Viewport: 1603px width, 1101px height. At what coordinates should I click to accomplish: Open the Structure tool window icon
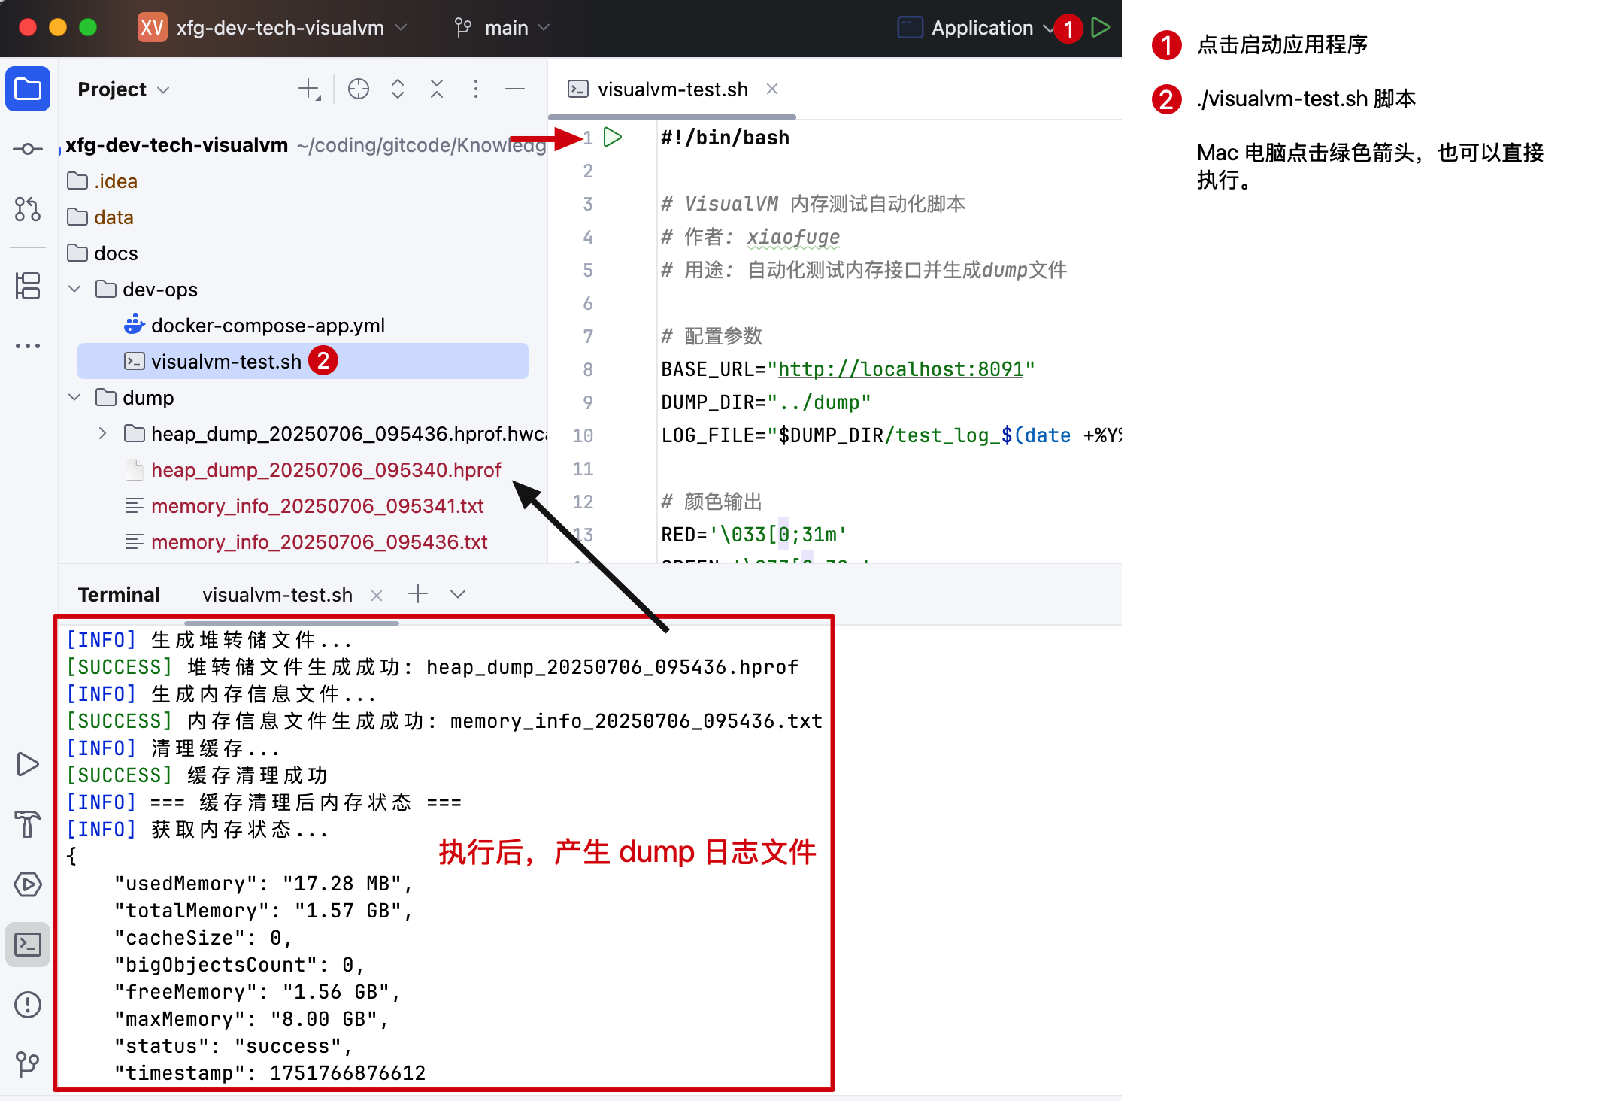click(x=28, y=286)
